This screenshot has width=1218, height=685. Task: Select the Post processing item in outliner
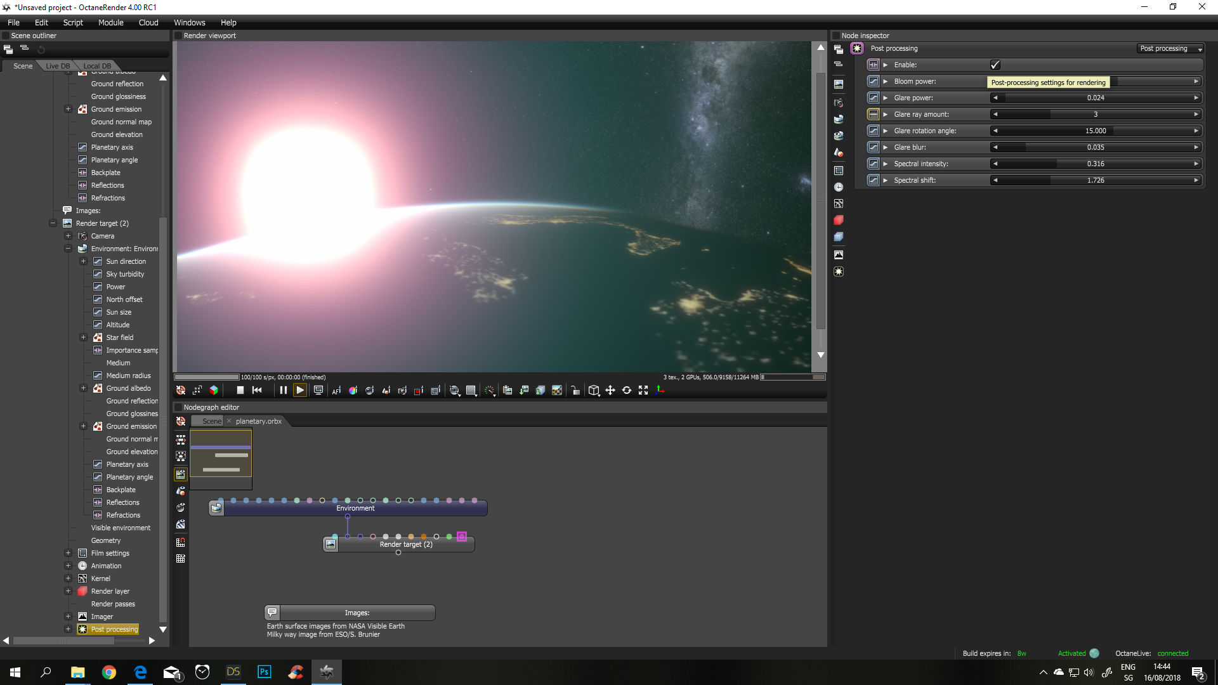tap(114, 629)
